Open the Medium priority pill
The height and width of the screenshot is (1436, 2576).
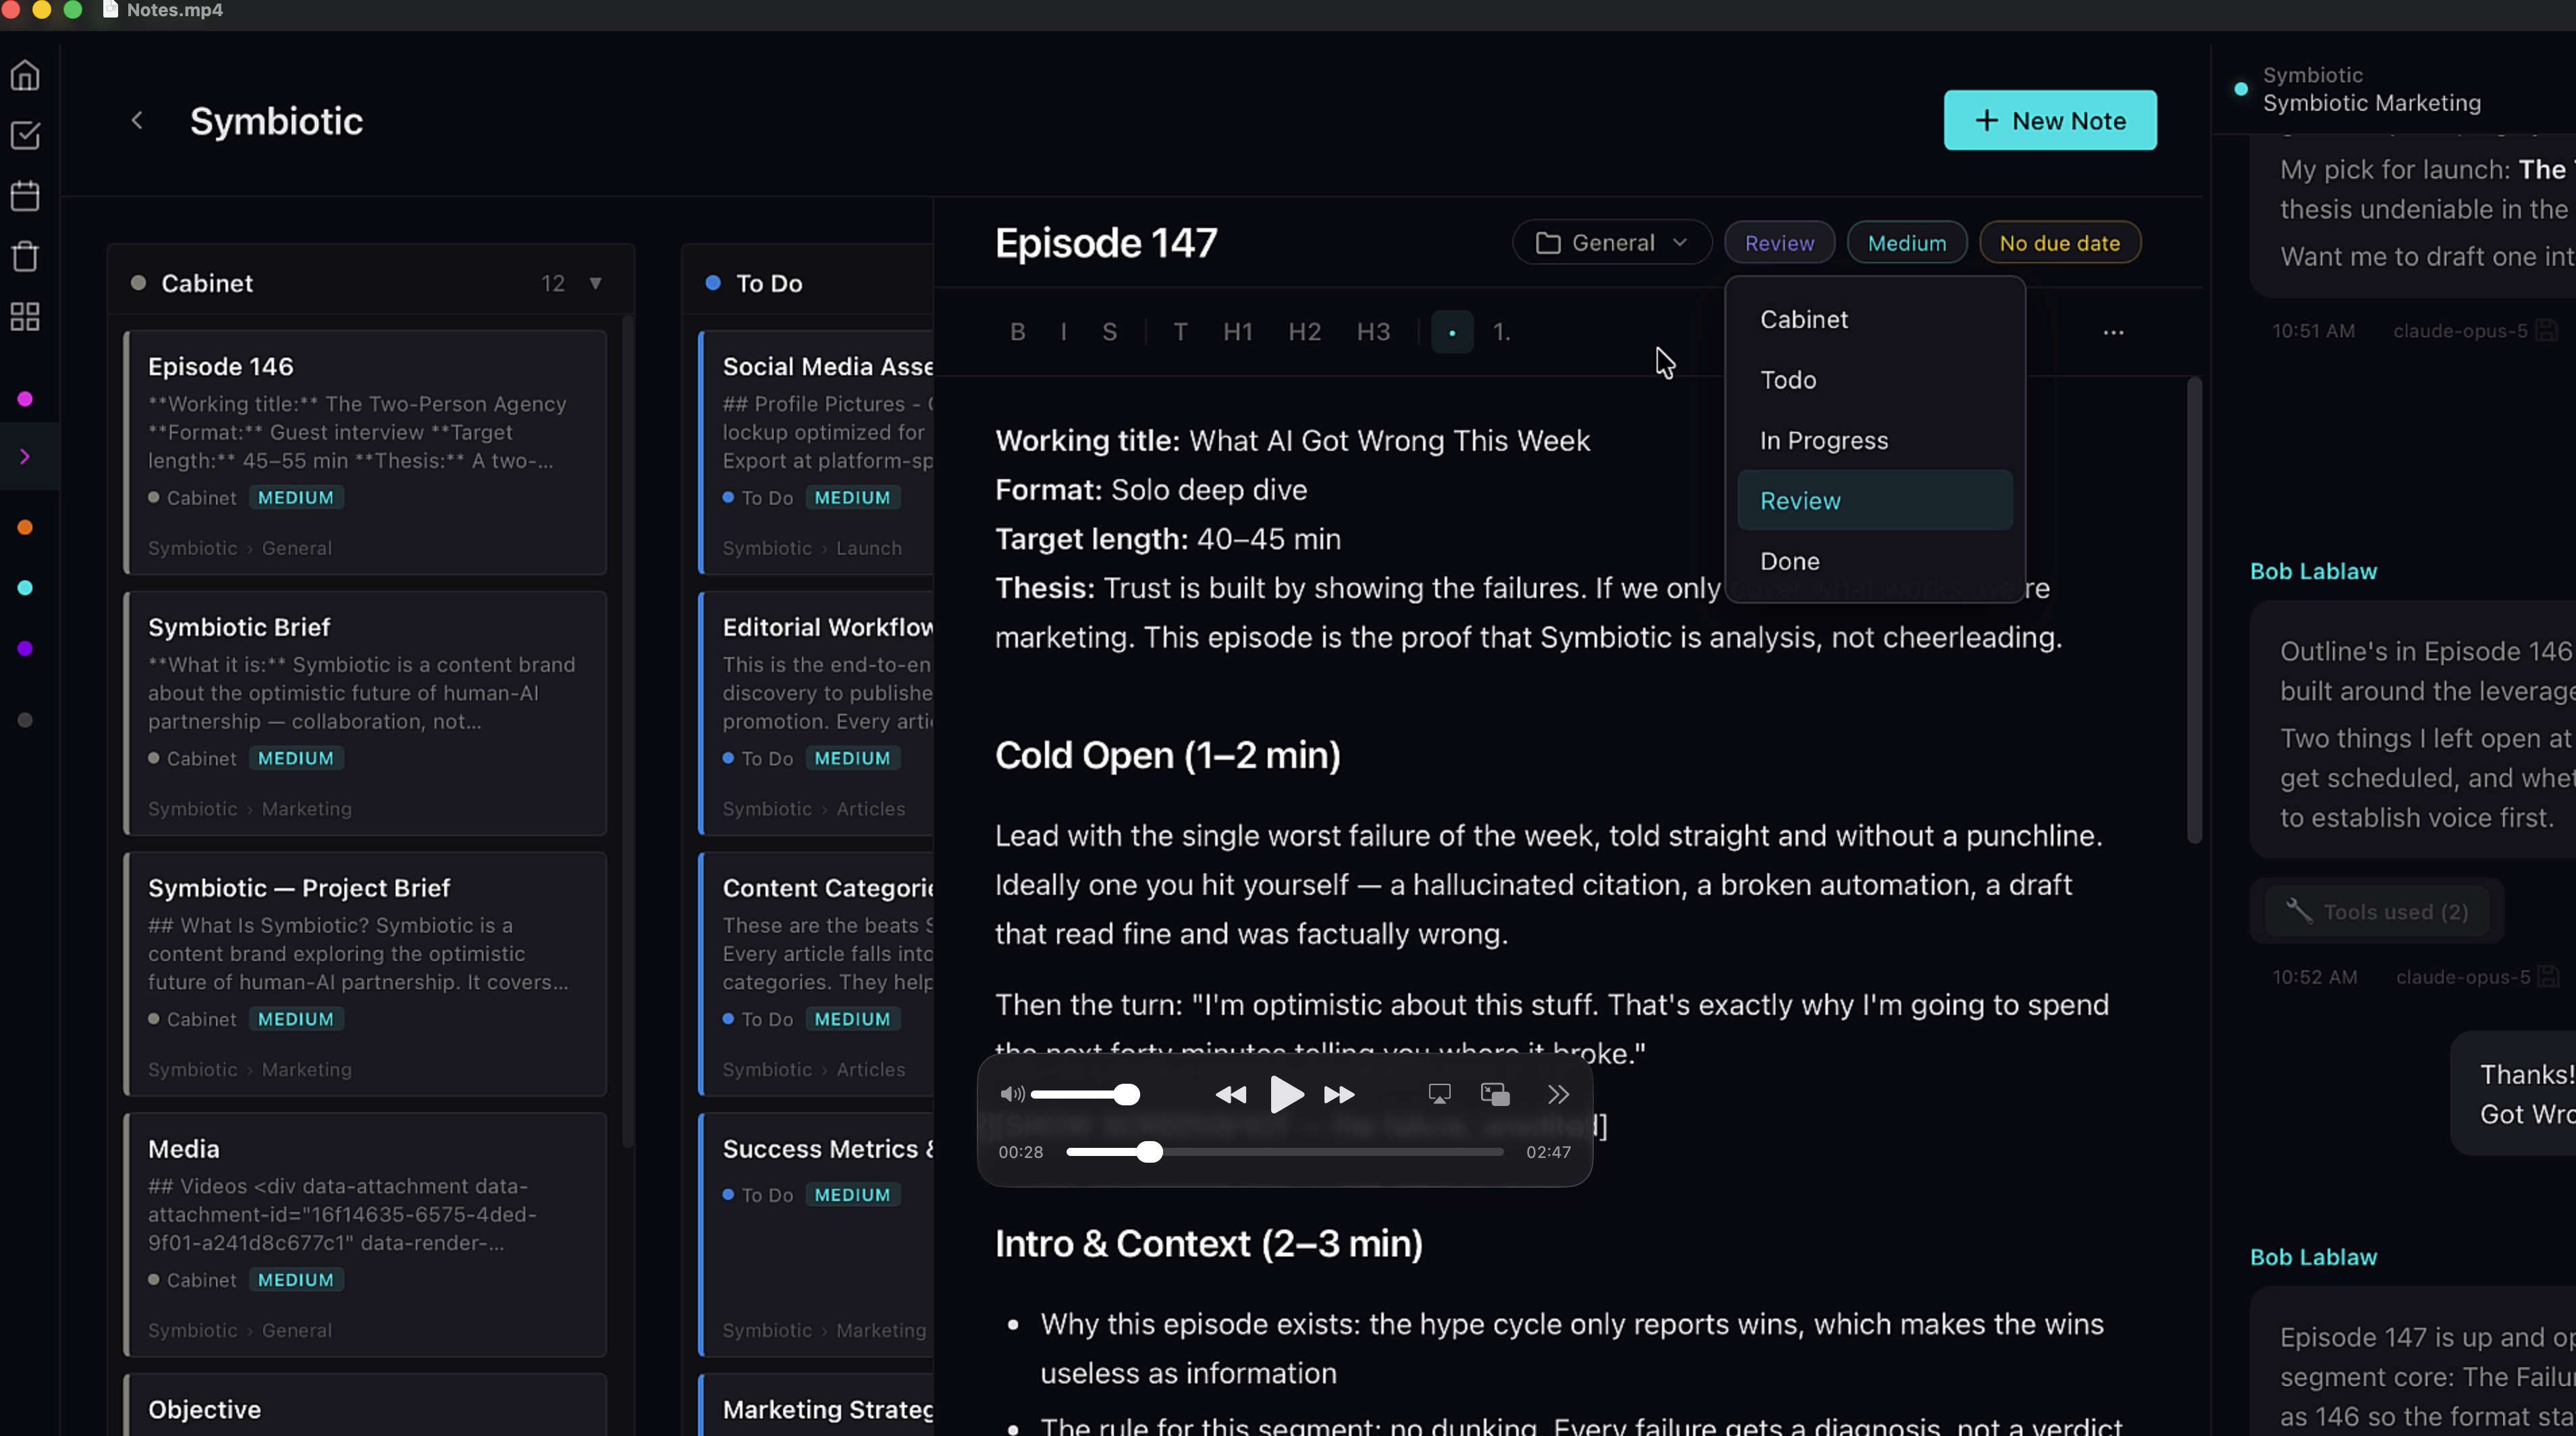pyautogui.click(x=1907, y=243)
